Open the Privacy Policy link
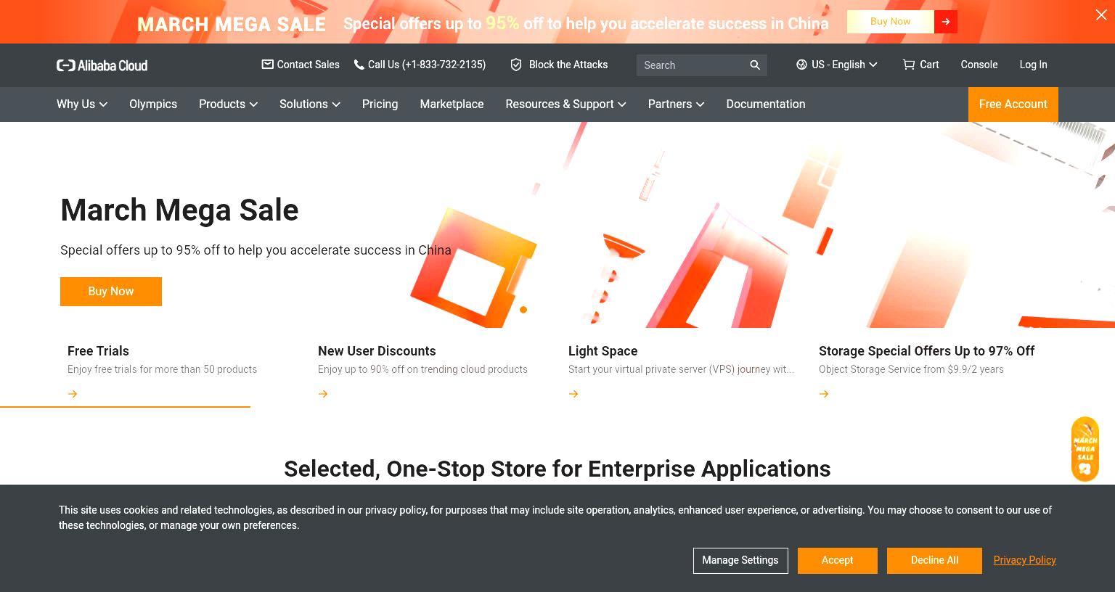Viewport: 1115px width, 592px height. [x=1024, y=560]
